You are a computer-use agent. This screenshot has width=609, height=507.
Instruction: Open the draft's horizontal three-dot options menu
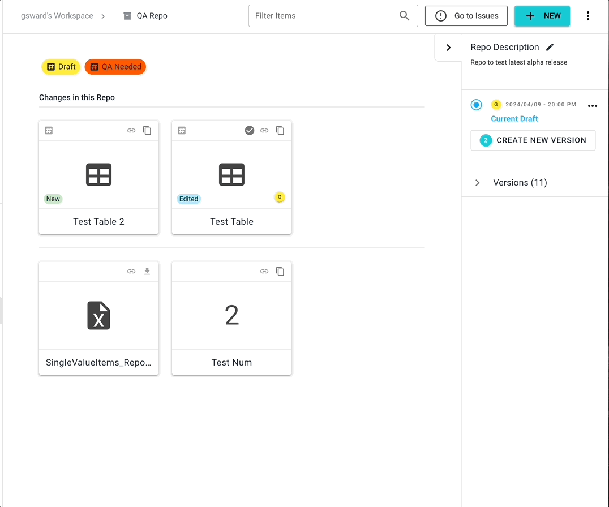[592, 106]
